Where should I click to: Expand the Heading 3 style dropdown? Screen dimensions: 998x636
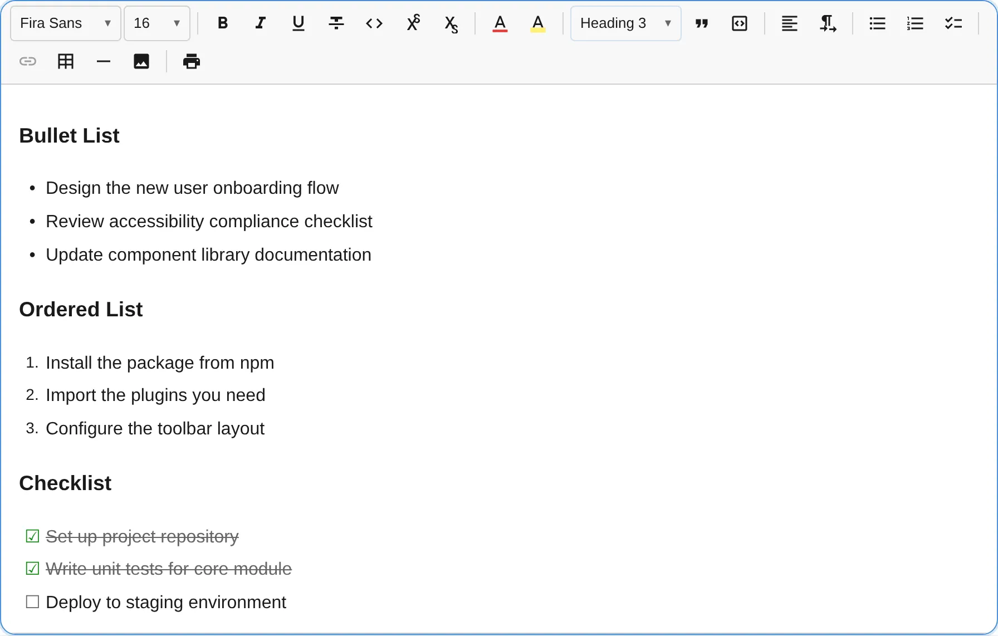coord(625,23)
